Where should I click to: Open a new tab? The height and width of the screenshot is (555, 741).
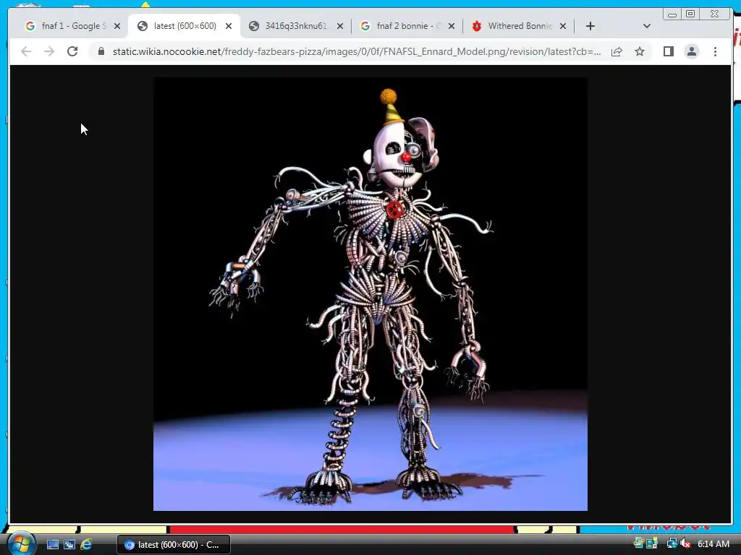click(x=590, y=26)
